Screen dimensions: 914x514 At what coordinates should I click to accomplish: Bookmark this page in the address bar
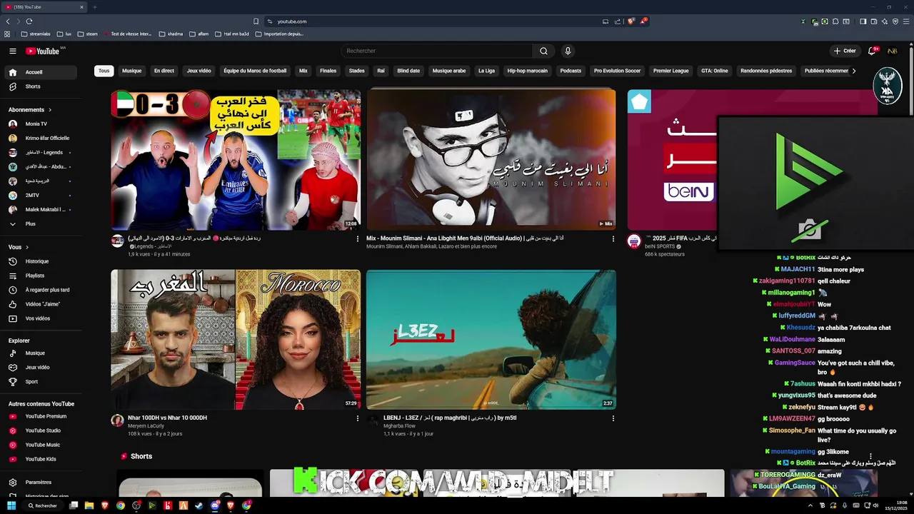256,21
